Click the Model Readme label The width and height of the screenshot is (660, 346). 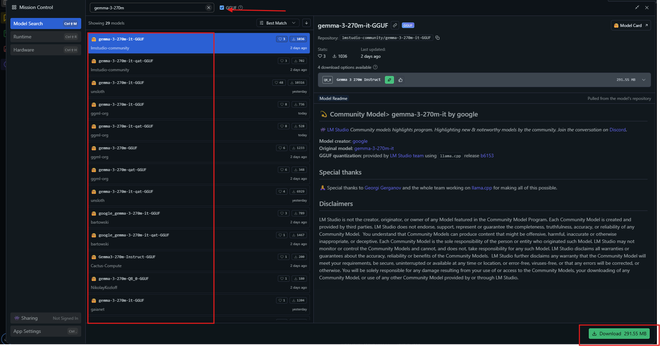coord(333,99)
